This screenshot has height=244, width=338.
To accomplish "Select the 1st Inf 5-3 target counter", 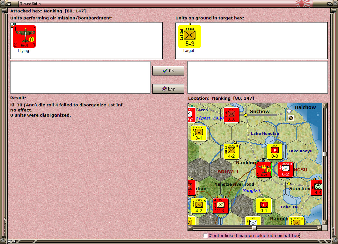I will [x=189, y=36].
